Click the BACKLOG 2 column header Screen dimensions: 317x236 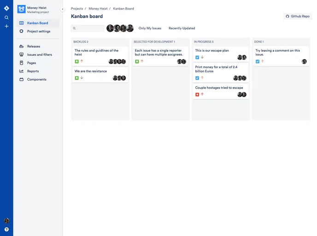[x=81, y=41]
